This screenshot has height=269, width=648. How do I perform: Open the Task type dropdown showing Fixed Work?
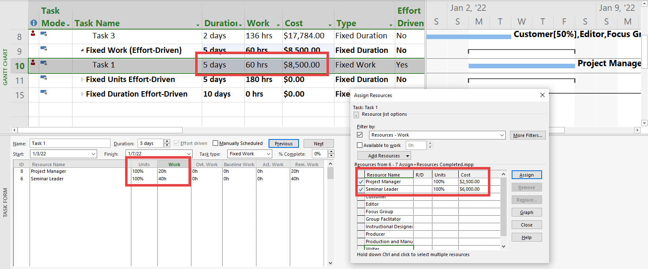click(268, 154)
